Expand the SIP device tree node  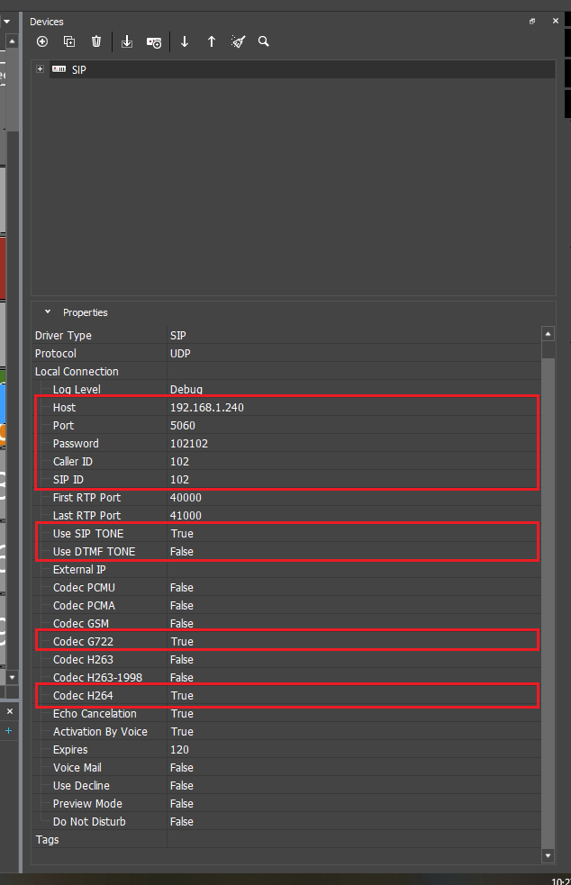tap(40, 69)
